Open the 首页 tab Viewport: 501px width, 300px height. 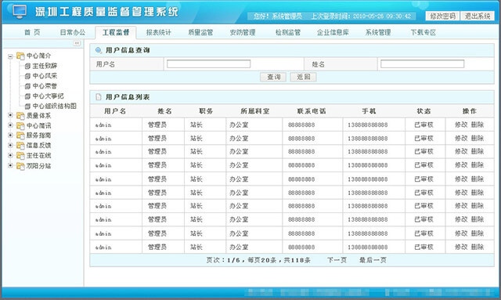pos(32,32)
